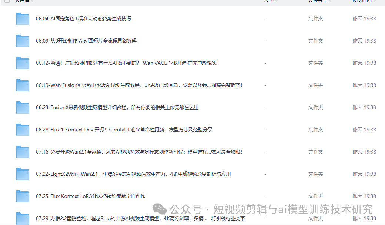Click the 昨天 19:38 timestamp on the first row
The height and width of the screenshot is (225, 385).
[x=364, y=19]
